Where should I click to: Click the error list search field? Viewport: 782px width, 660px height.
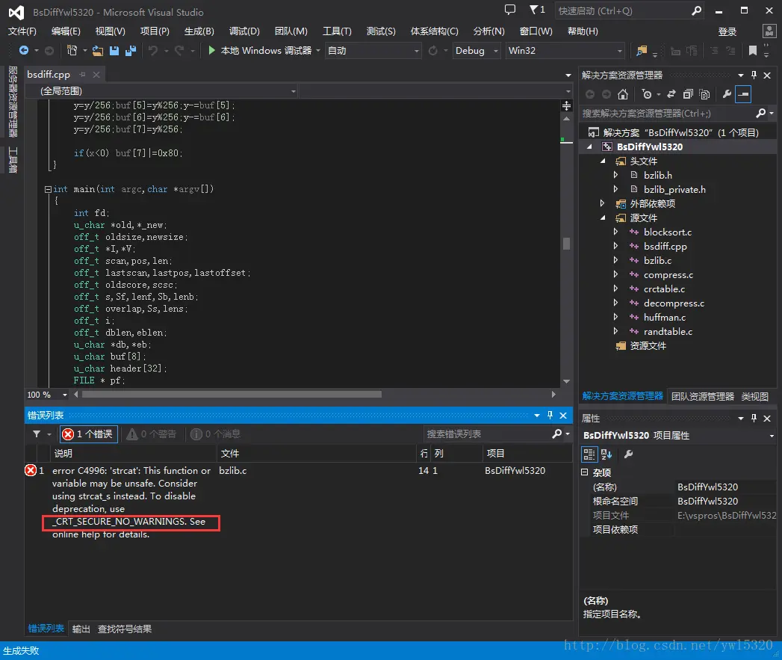click(x=487, y=434)
